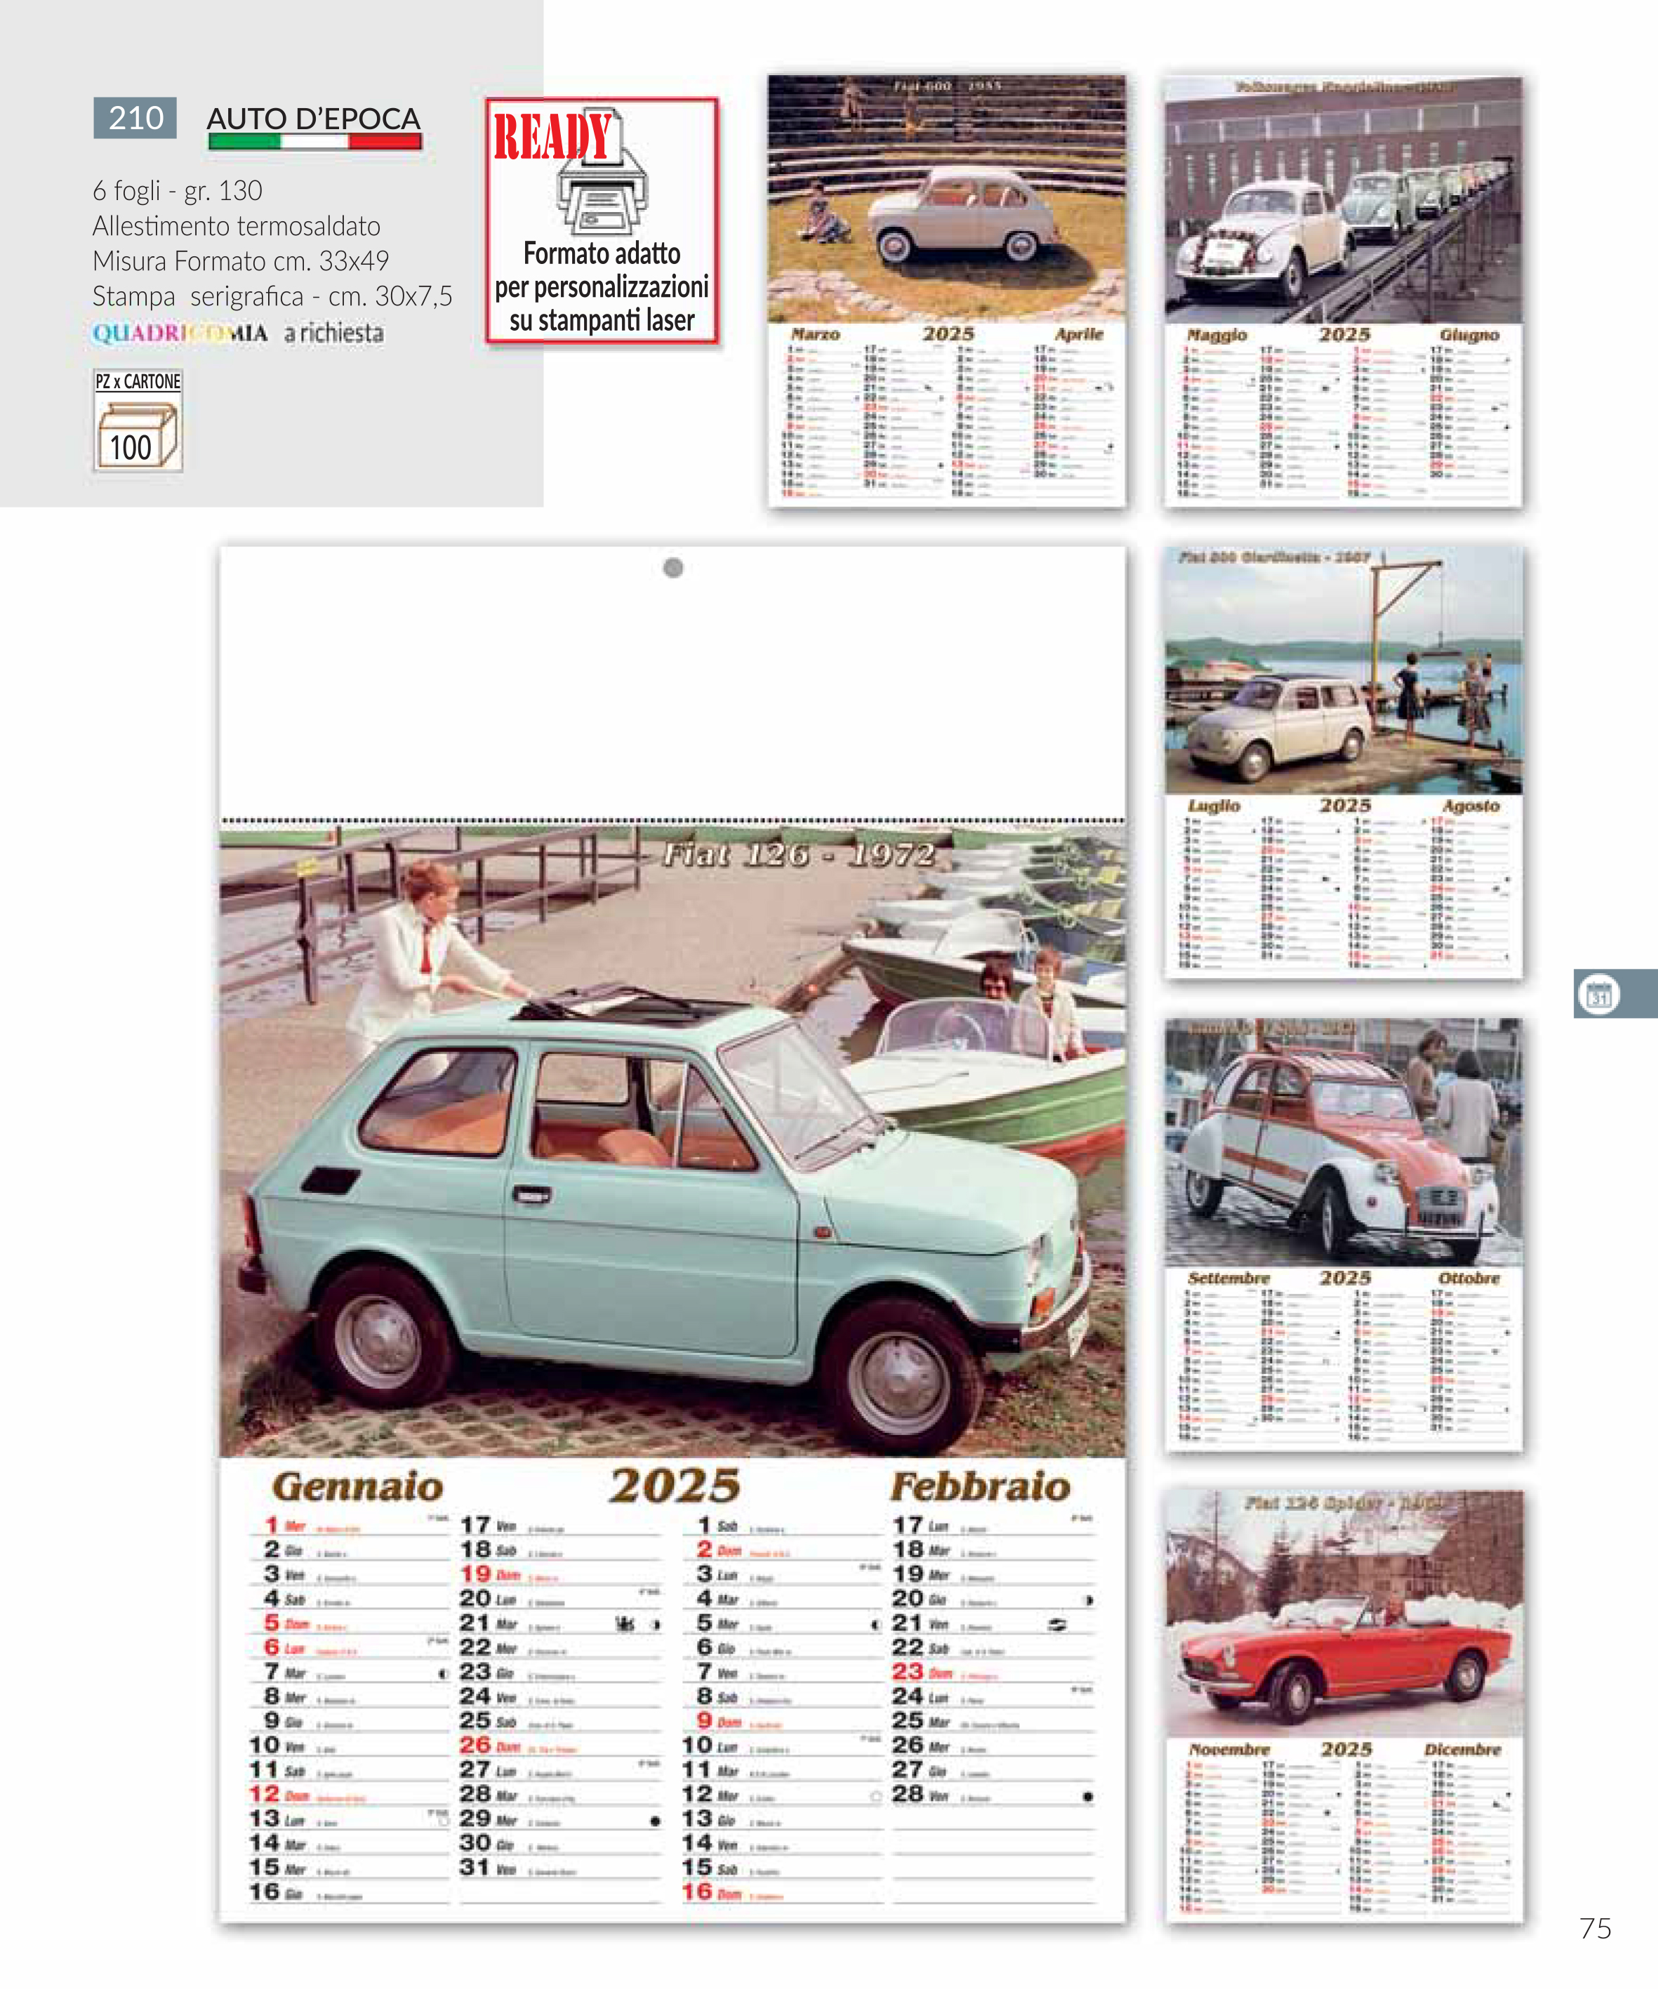Open the Marzo-Aprile Fiat 600 calendar thumbnail
Screen dimensions: 1658x1989
[x=947, y=291]
